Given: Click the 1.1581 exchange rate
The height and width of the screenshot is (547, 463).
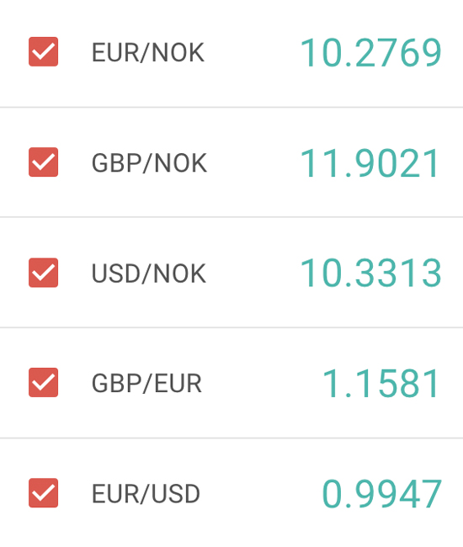Looking at the screenshot, I should pyautogui.click(x=381, y=384).
